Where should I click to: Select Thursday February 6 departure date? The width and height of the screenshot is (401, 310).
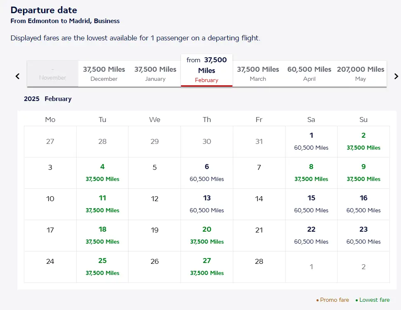tap(207, 173)
